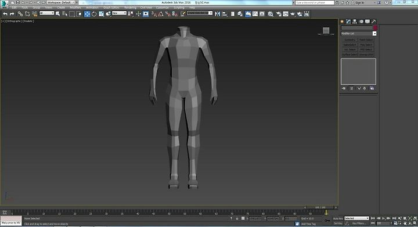This screenshot has width=418, height=227.
Task: Toggle Angle Snap on the toolbar
Action: (161, 14)
